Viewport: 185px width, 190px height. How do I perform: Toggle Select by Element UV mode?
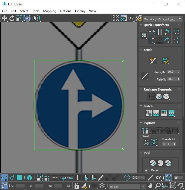(29, 178)
